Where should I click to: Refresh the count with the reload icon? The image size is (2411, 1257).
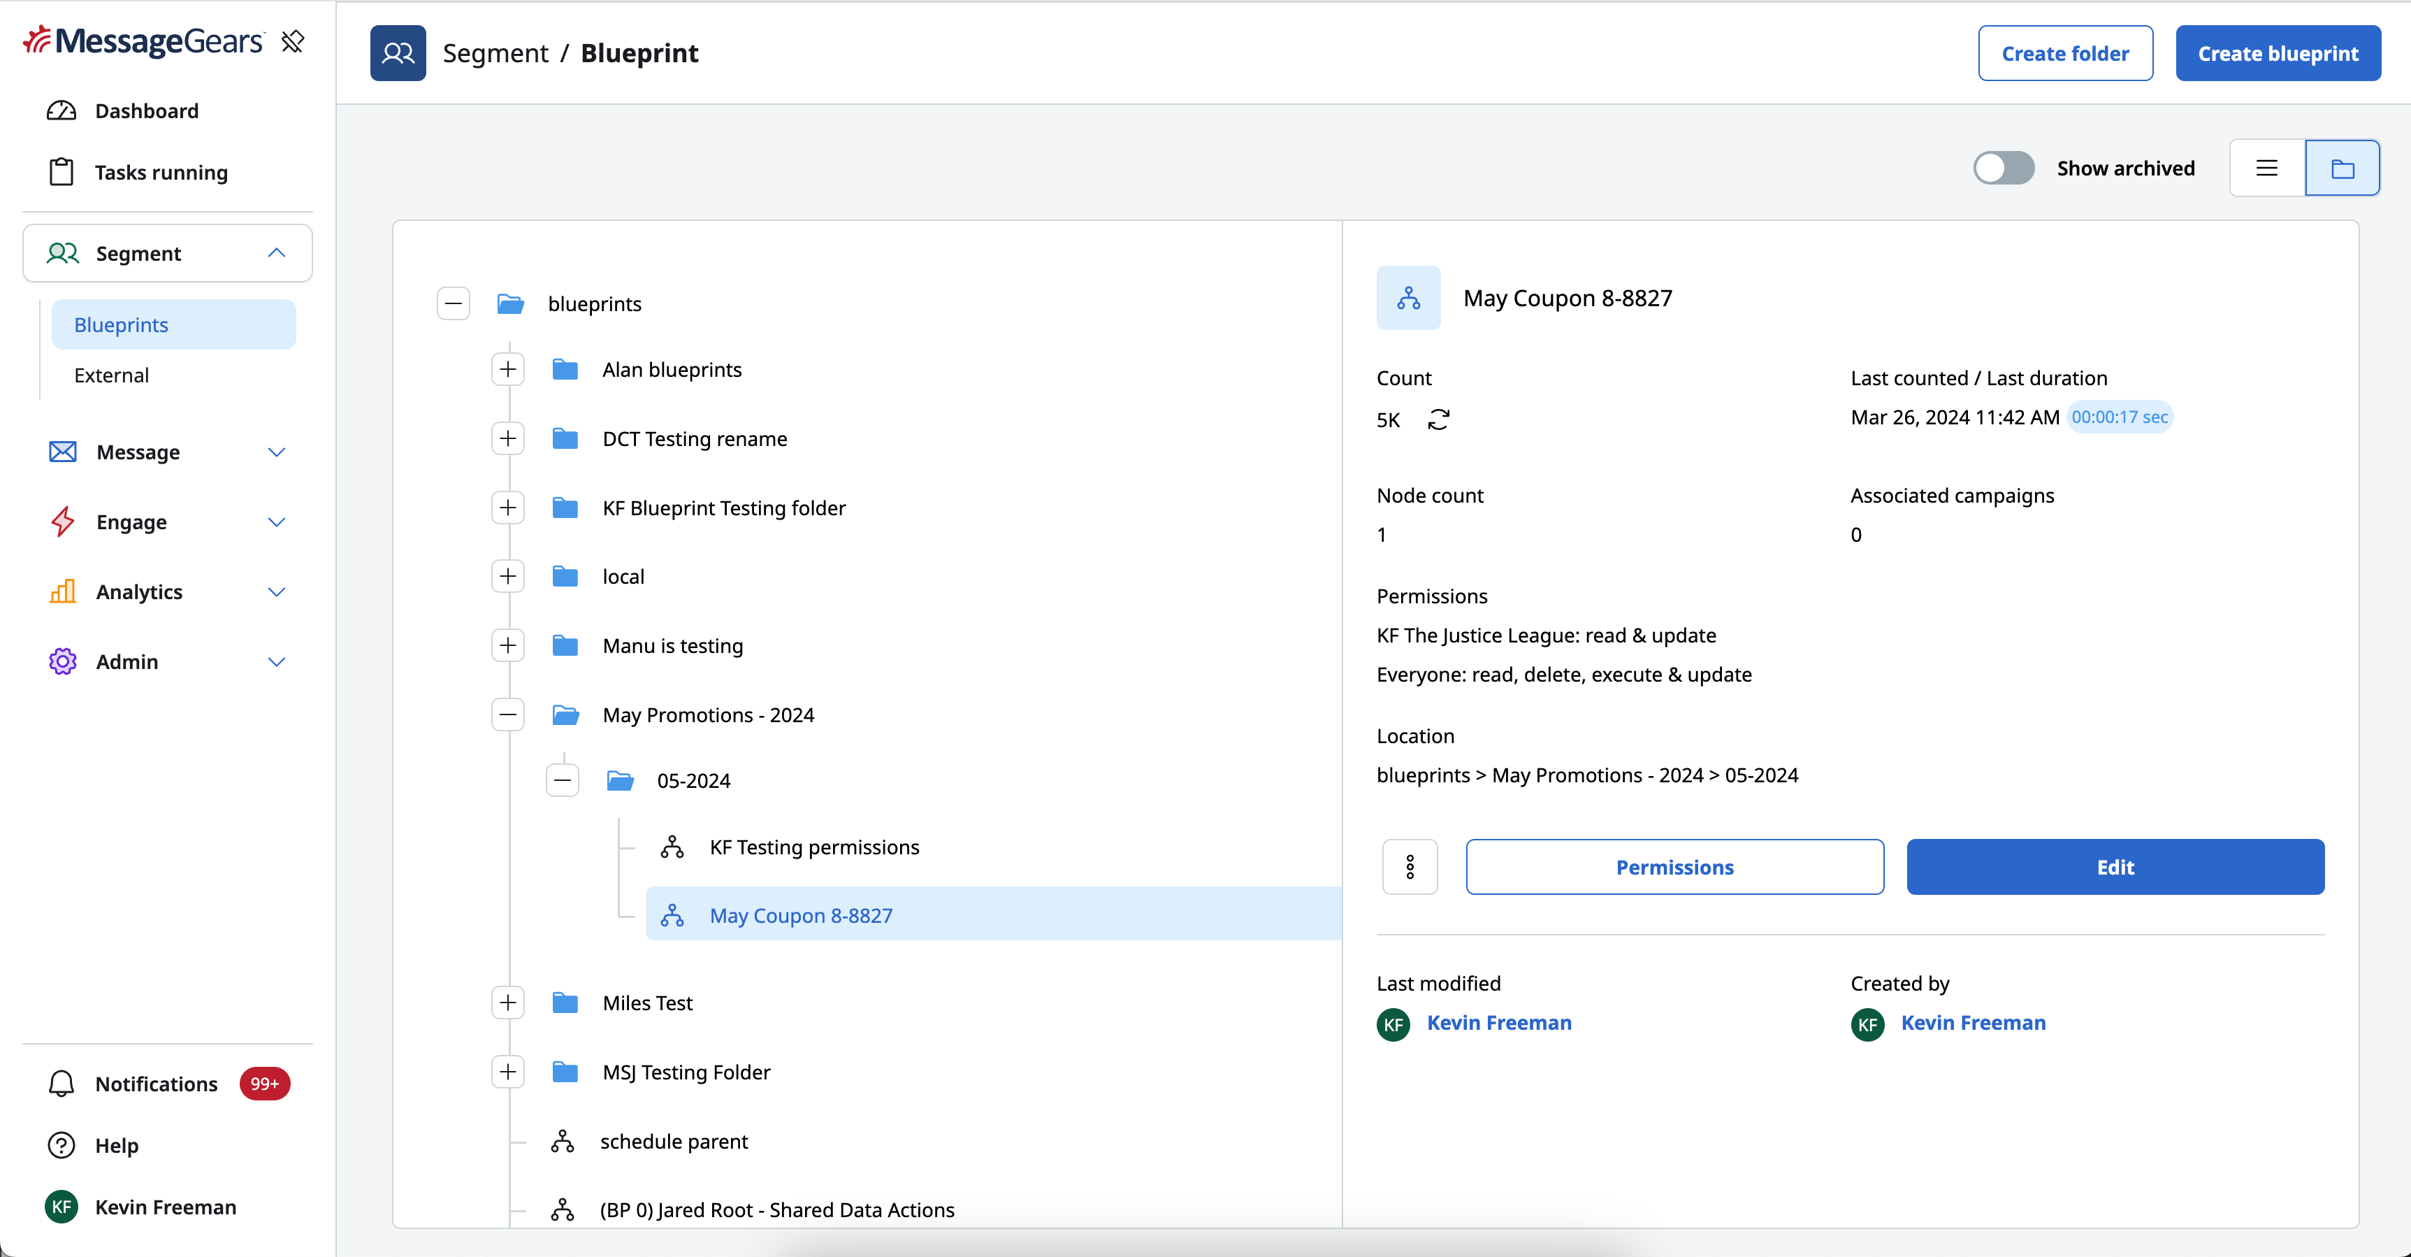click(x=1438, y=419)
